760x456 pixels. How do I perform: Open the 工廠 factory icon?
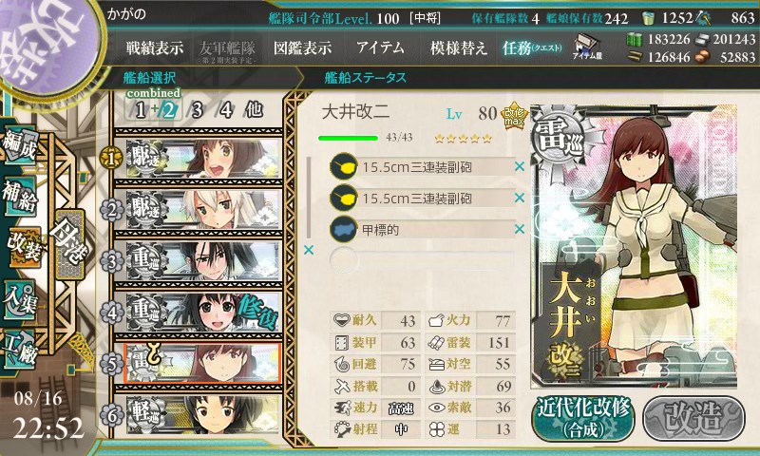click(x=20, y=350)
